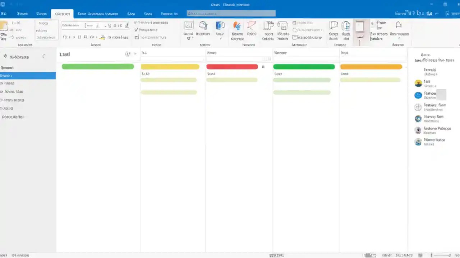460x258 pixels.
Task: Click the folder pane icon at sidebar top
Action: tap(5, 57)
